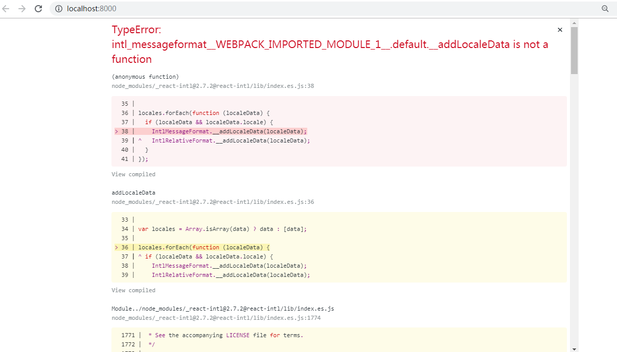Open the index.es.js:38 file path link
The width and height of the screenshot is (617, 352).
[213, 86]
